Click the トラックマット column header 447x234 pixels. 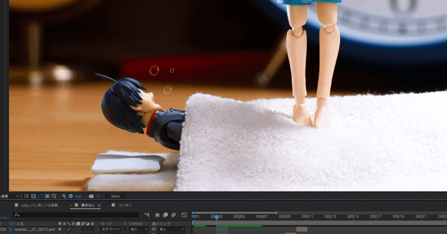pos(136,224)
